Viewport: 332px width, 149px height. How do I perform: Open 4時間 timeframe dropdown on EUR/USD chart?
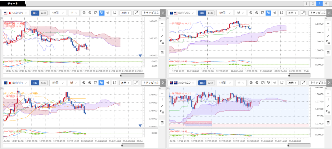[x=224, y=13]
